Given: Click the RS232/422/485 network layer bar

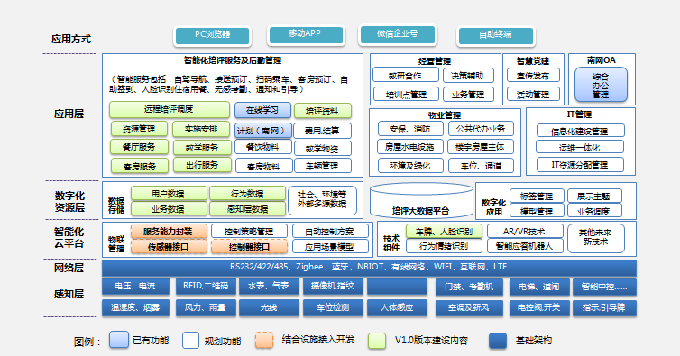Looking at the screenshot, I should click(x=369, y=268).
